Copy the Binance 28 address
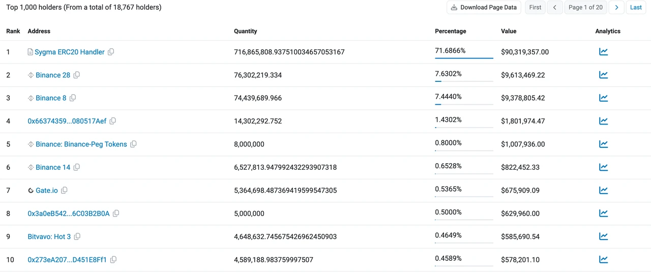The image size is (651, 273). tap(77, 75)
